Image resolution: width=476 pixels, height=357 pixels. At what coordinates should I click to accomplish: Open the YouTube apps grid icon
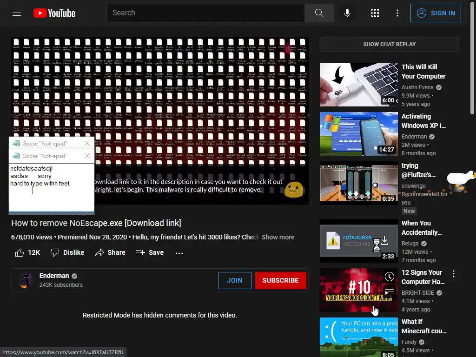pyautogui.click(x=375, y=13)
